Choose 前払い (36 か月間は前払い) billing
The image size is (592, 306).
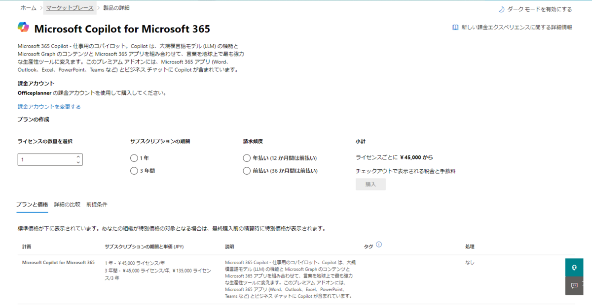pos(247,171)
